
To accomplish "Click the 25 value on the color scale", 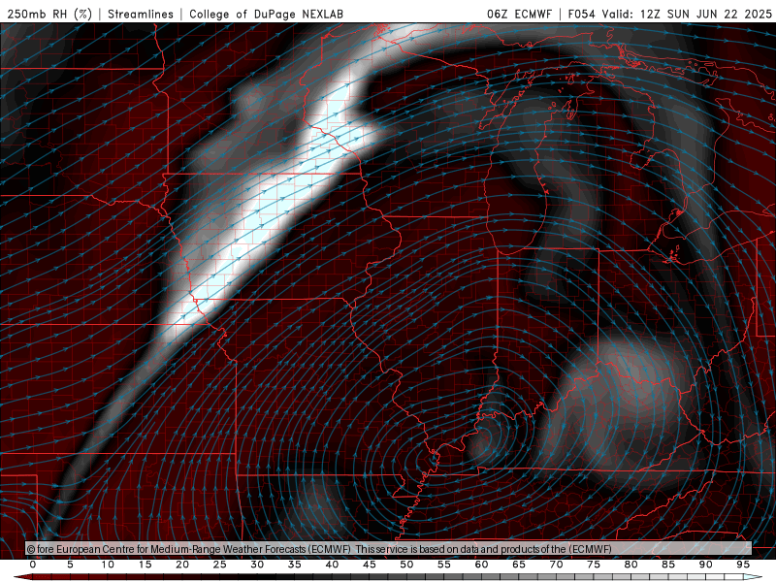I will pos(220,565).
